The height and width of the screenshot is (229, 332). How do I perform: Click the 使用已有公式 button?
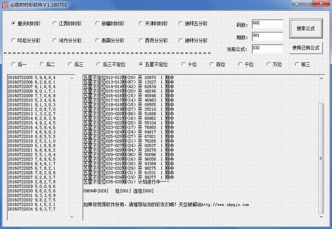tap(306, 48)
